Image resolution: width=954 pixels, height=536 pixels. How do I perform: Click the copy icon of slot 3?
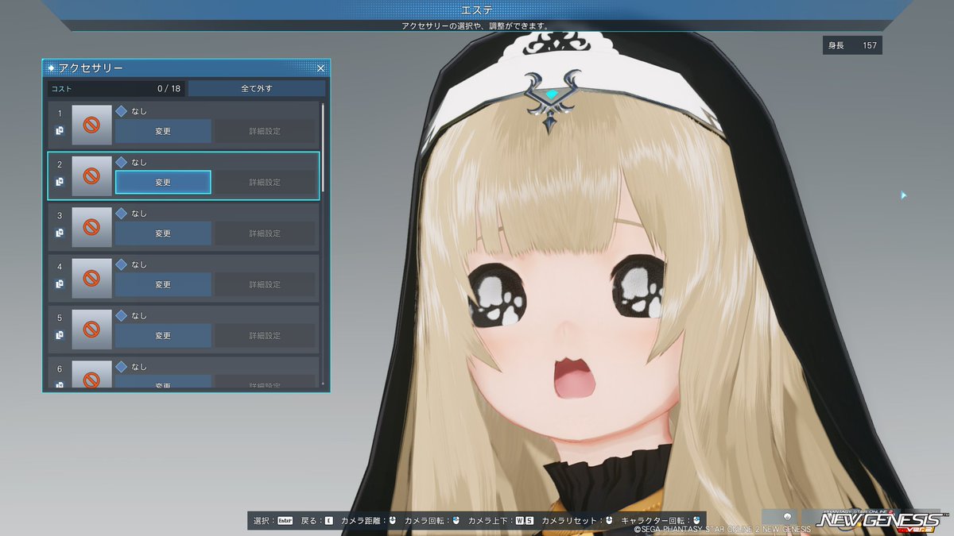click(60, 233)
